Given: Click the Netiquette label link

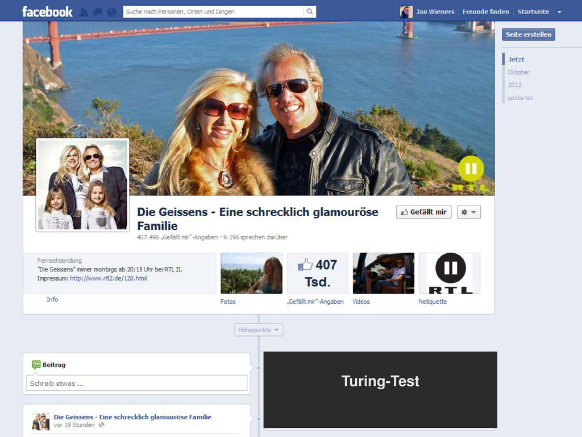Looking at the screenshot, I should 433,302.
